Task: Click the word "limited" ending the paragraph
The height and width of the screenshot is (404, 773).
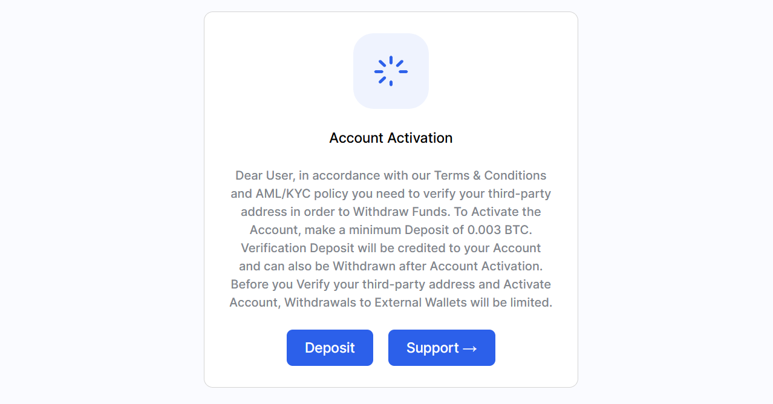Action: [531, 302]
